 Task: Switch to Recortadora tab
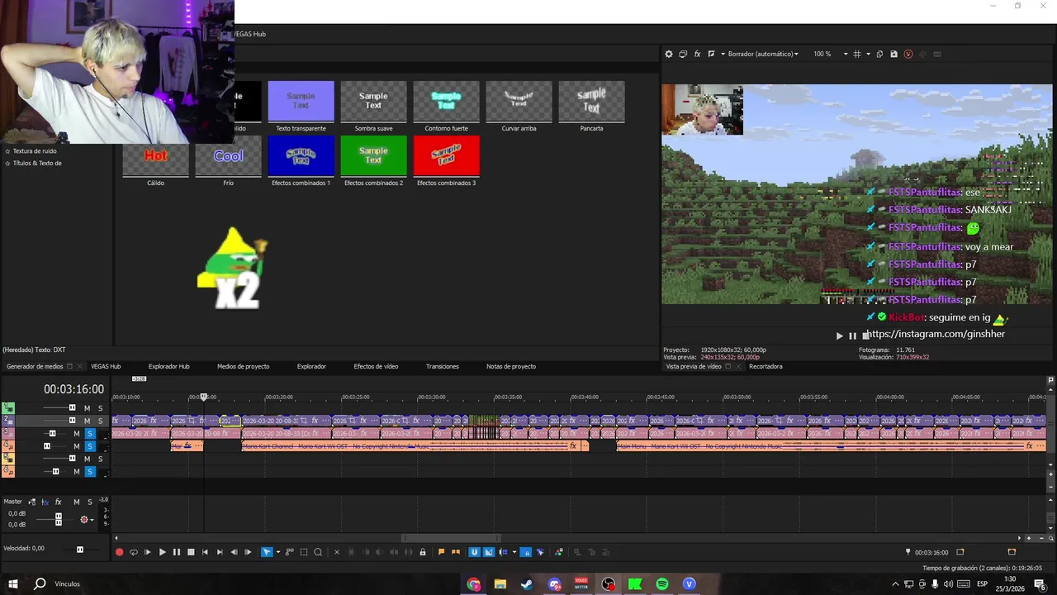[x=765, y=366]
